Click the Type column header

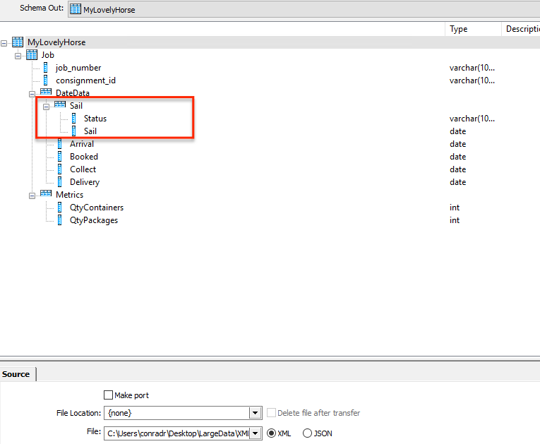[459, 29]
